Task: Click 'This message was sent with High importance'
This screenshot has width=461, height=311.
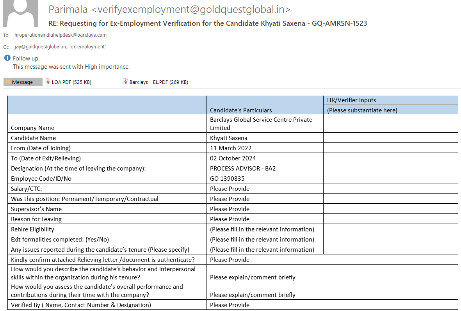Action: tap(71, 67)
